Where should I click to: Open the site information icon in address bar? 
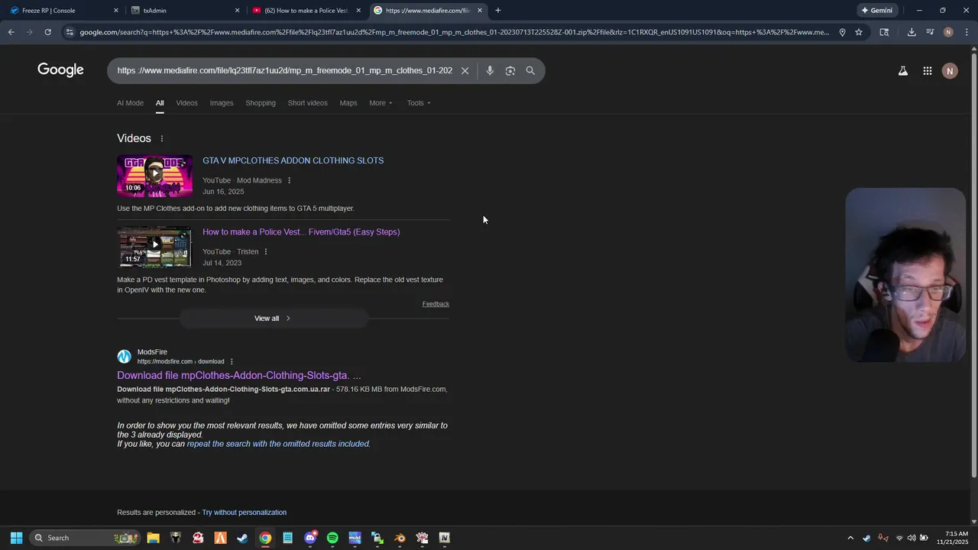[x=70, y=32]
